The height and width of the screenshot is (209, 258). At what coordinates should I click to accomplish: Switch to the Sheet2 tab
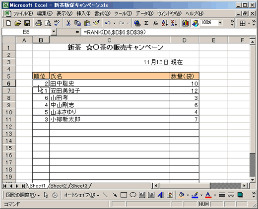pos(59,186)
